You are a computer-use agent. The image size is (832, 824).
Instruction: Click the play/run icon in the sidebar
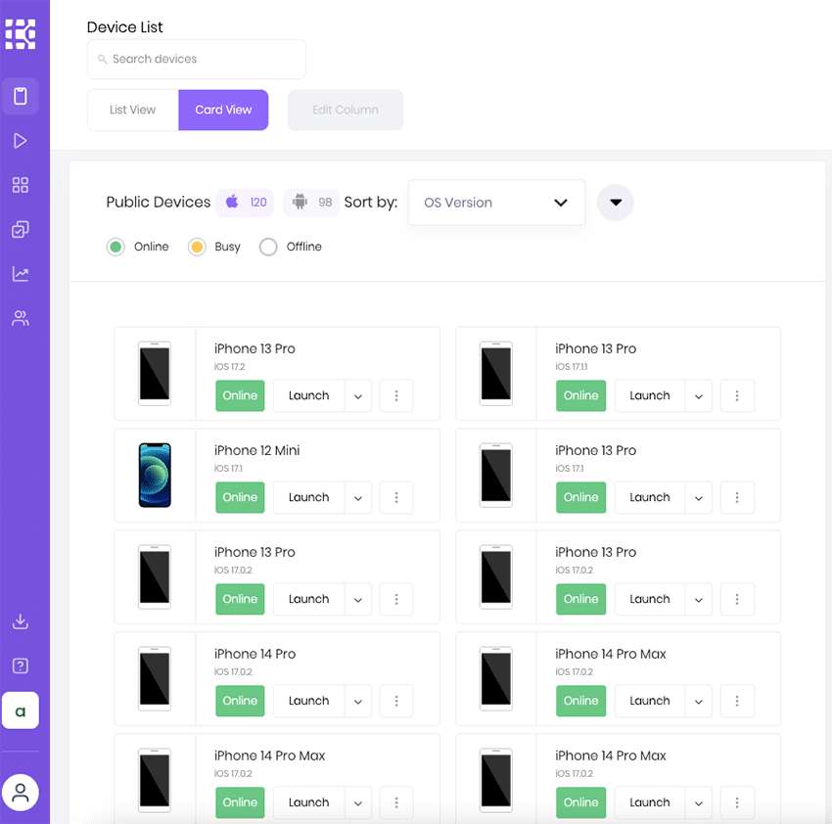tap(21, 140)
